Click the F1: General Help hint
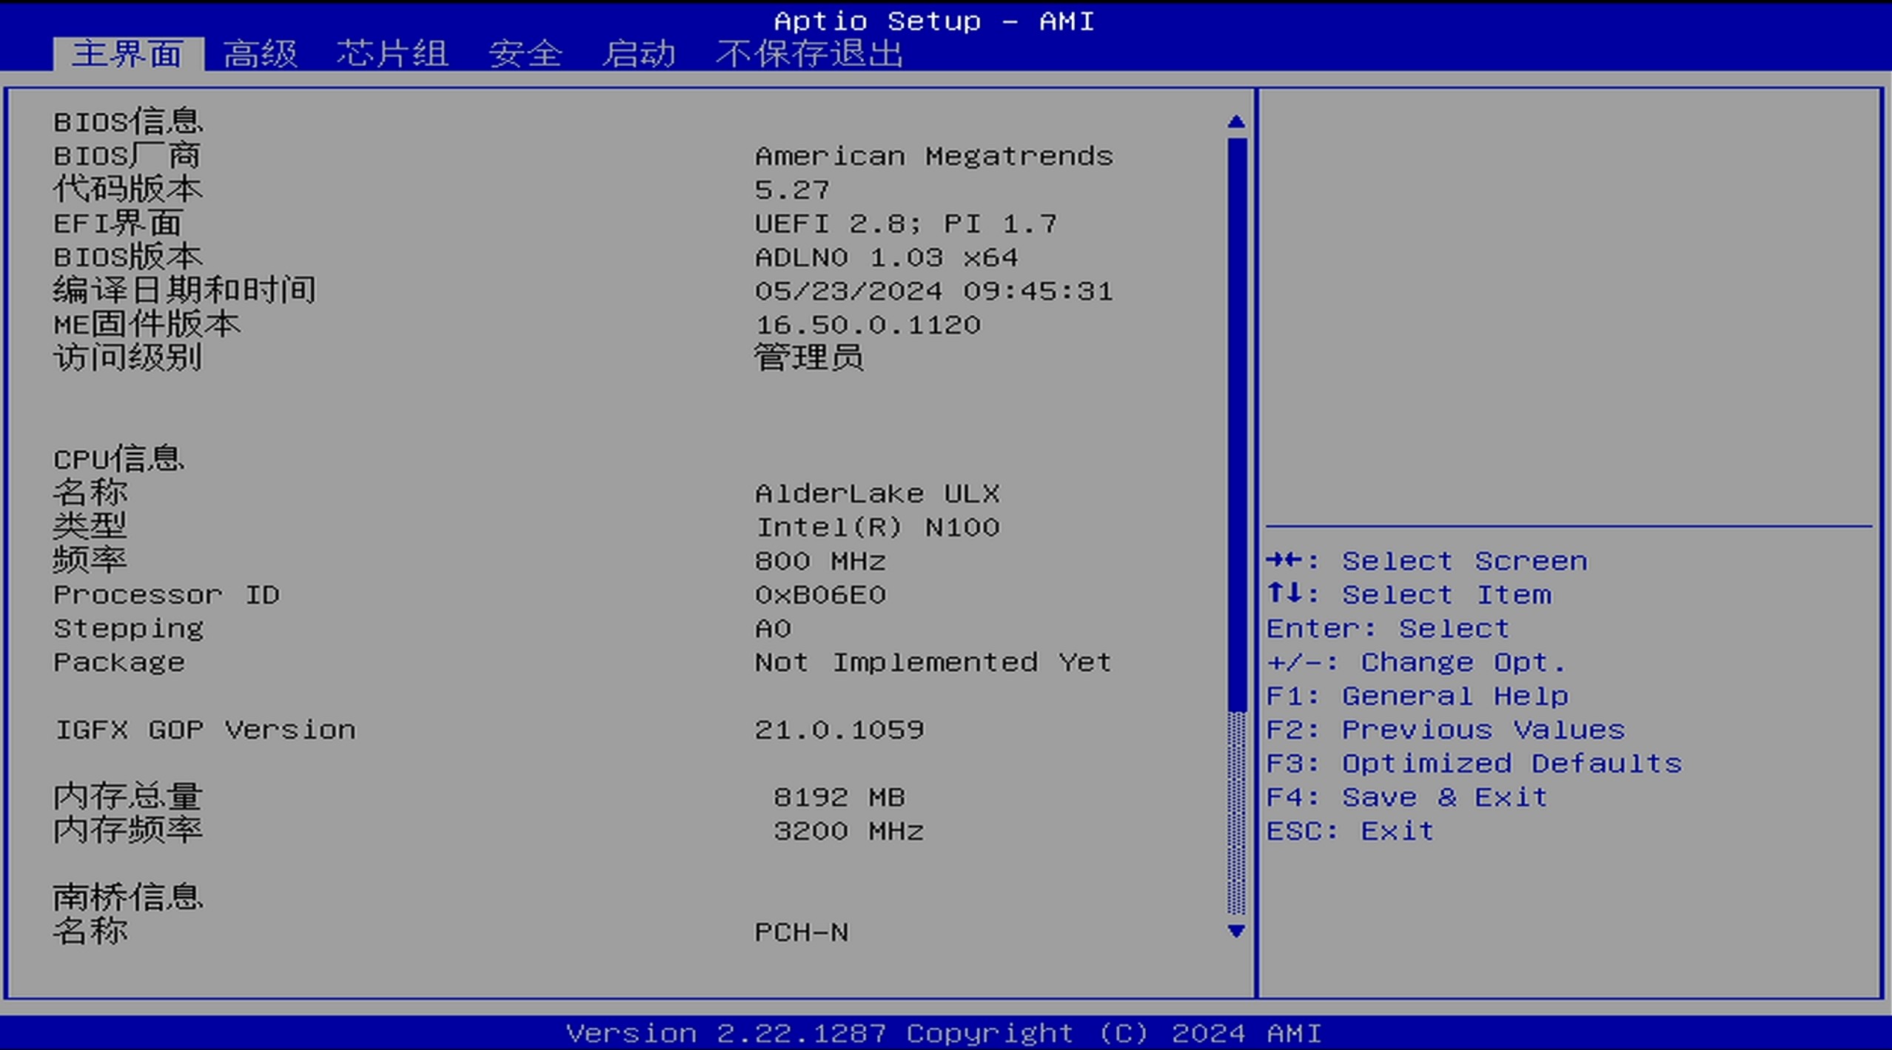Viewport: 1892px width, 1050px height. (1418, 696)
